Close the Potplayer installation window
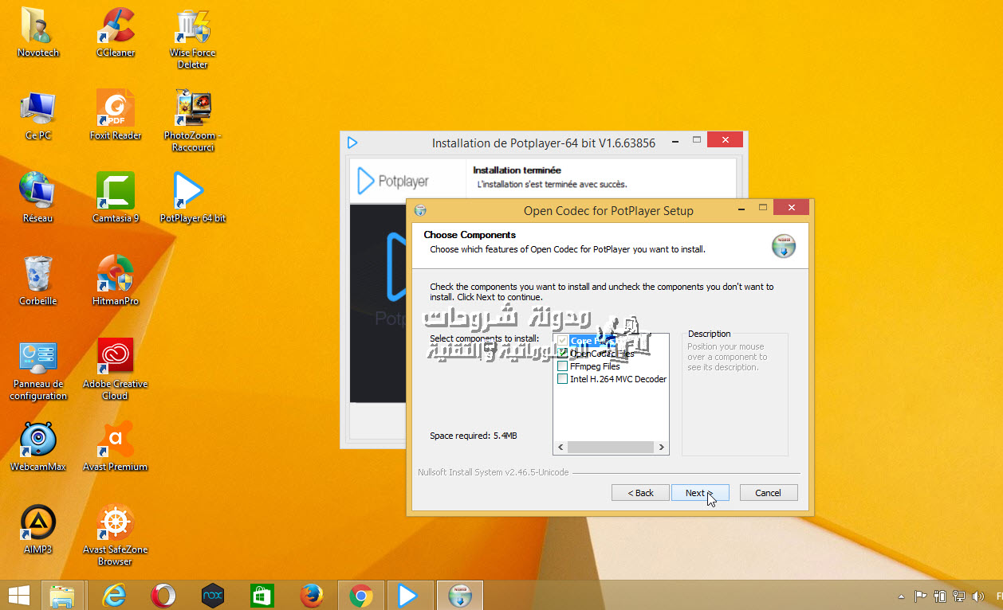The image size is (1003, 610). pyautogui.click(x=726, y=140)
